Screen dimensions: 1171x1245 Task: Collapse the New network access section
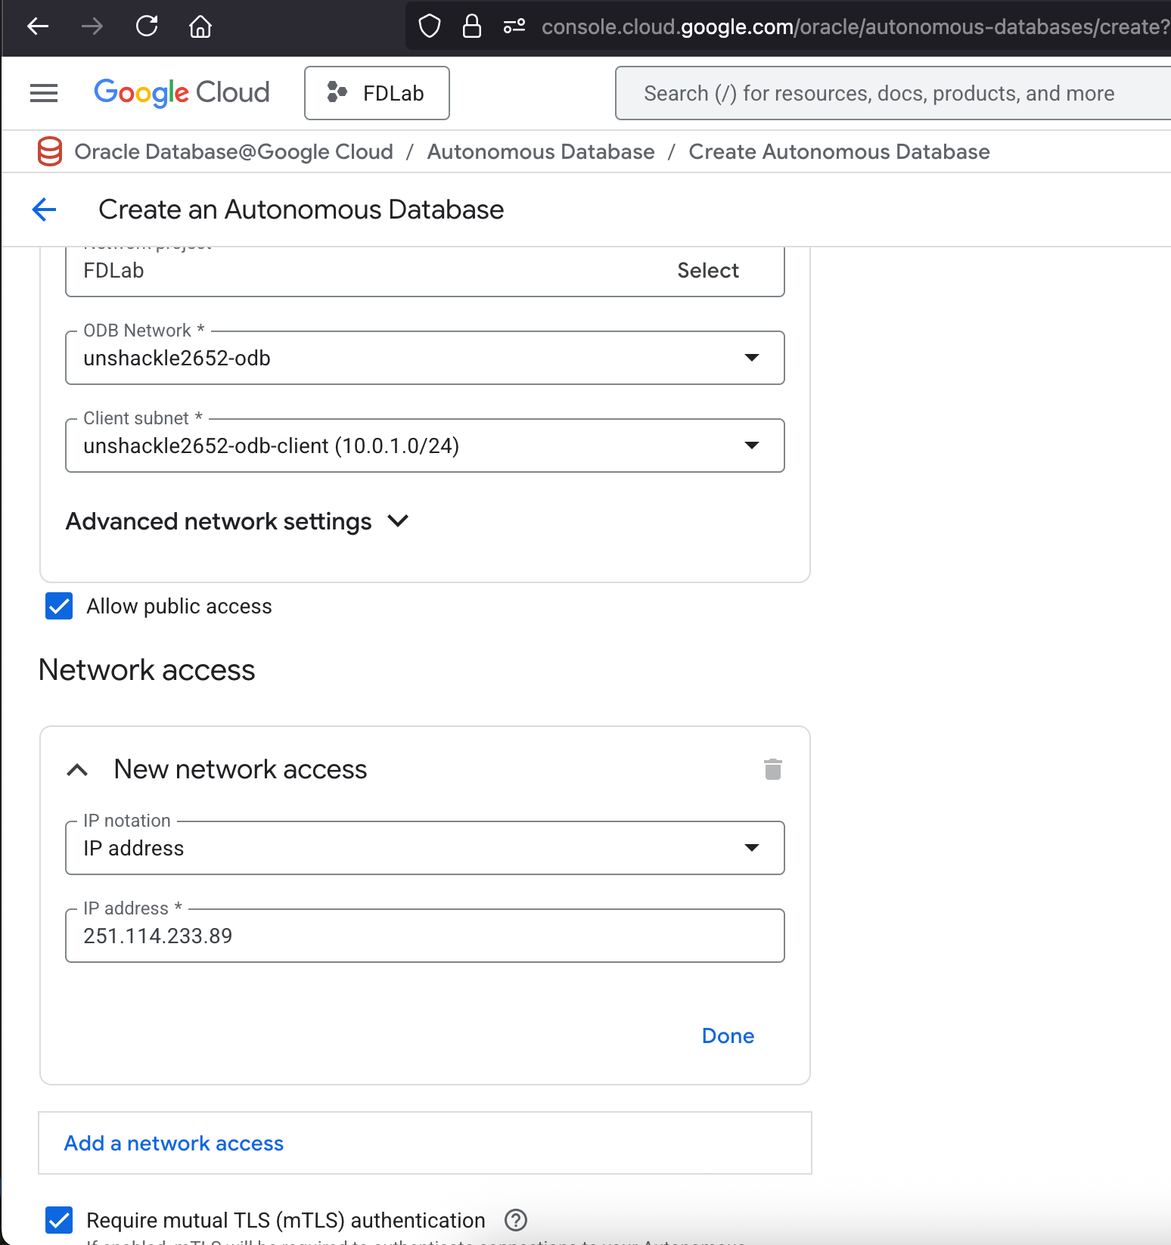click(77, 770)
